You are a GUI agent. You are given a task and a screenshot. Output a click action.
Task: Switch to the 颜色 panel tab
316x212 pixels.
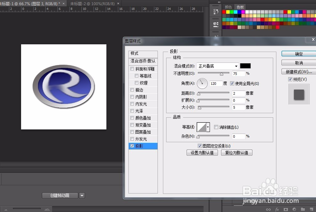pos(228,7)
